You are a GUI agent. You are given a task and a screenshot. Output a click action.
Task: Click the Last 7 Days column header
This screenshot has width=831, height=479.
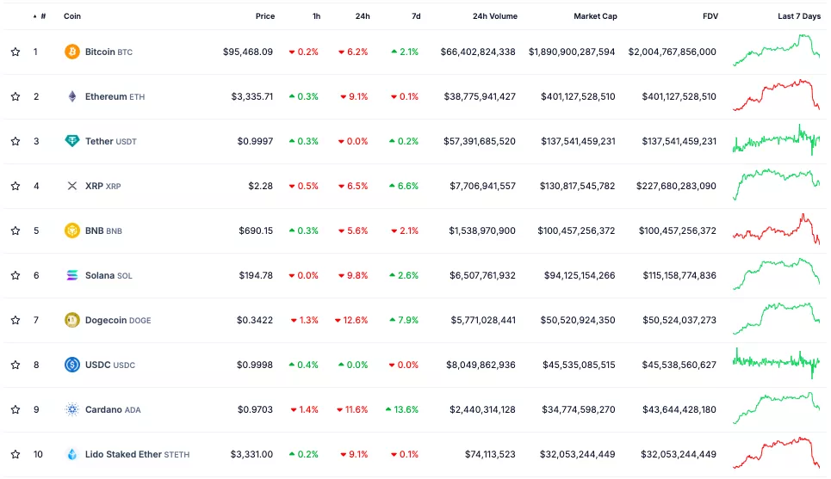798,16
